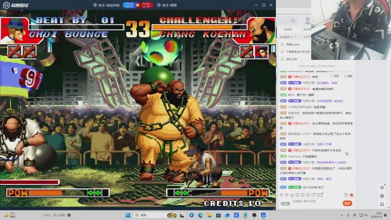This screenshot has width=391, height=220.
Task: Click the CREDITS 10 text
Action: 233,203
